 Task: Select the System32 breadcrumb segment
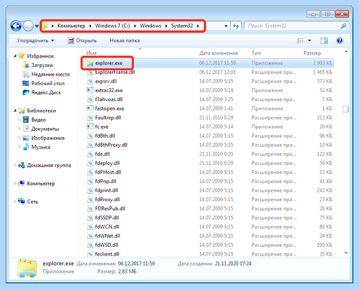pyautogui.click(x=182, y=26)
